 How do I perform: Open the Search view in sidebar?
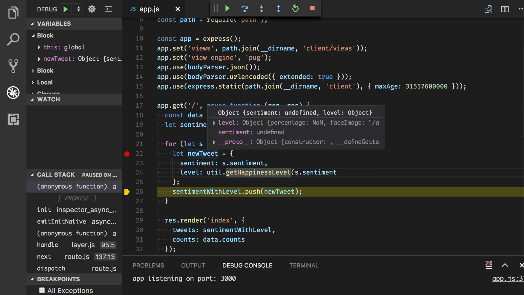click(13, 39)
